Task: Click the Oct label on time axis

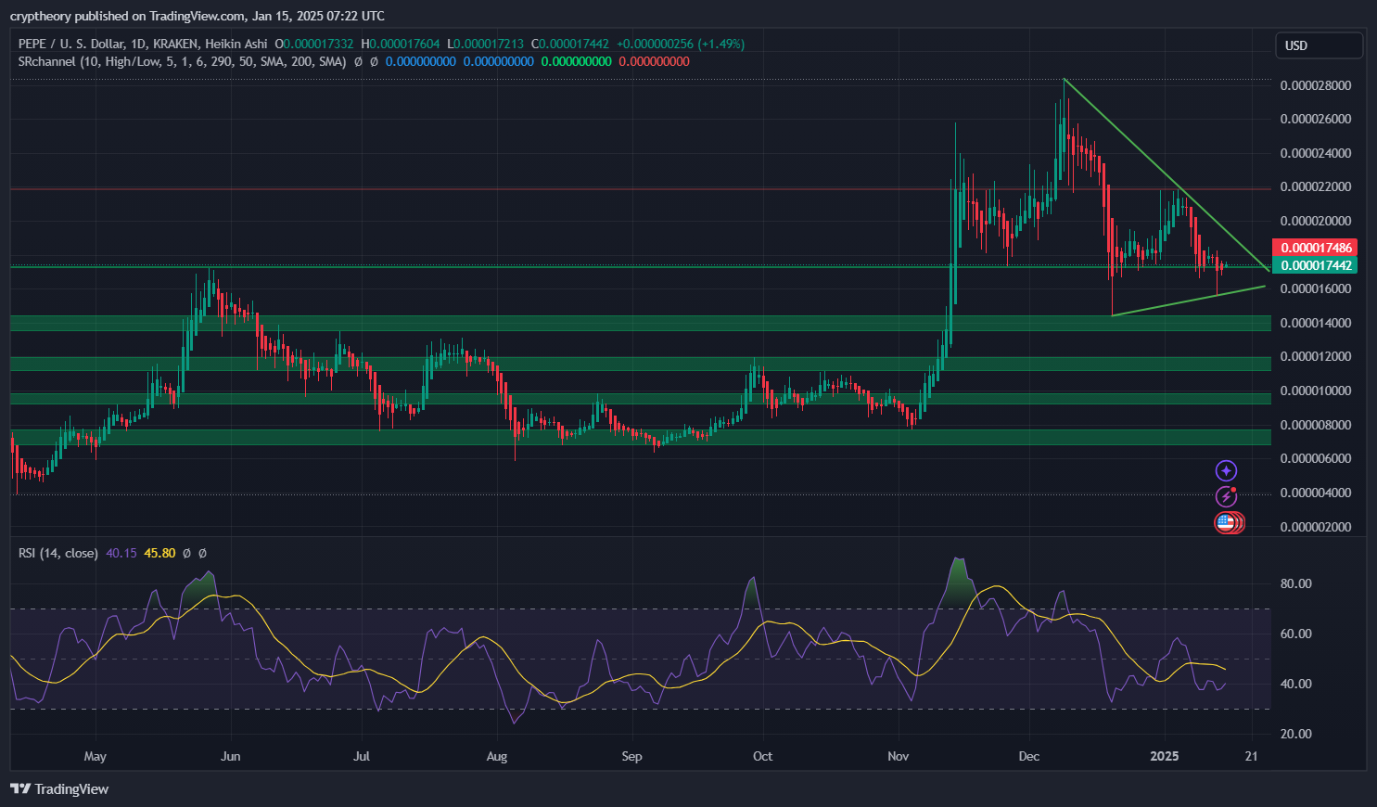Action: tap(762, 756)
